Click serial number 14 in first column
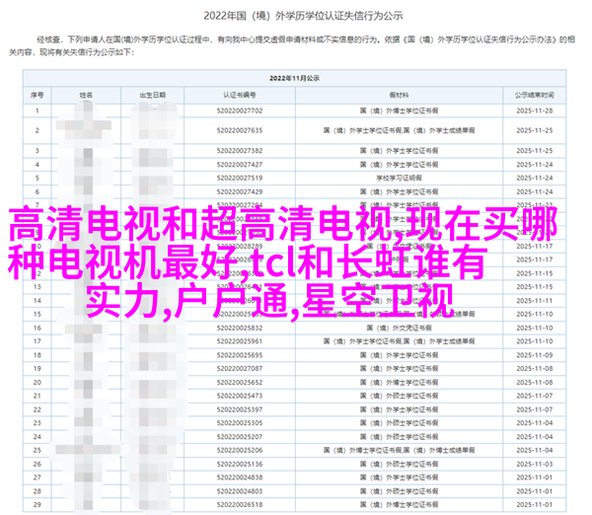Screen dimensions: 592x515 point(37,301)
